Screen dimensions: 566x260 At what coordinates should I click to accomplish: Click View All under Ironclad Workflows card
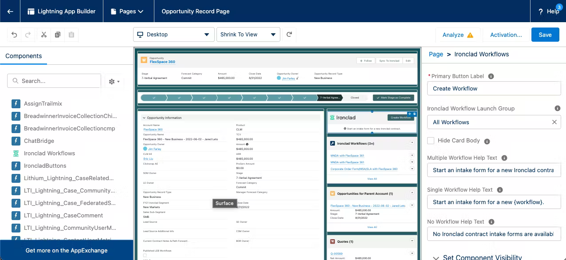pyautogui.click(x=372, y=179)
